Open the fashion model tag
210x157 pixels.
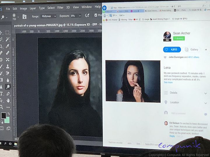[115, 142]
